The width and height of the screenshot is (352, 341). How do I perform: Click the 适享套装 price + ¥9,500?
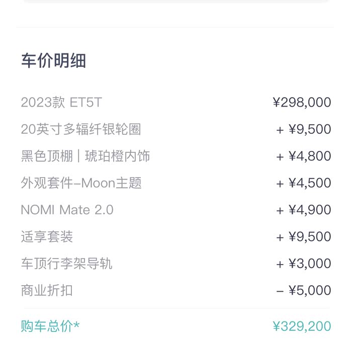coord(303,236)
